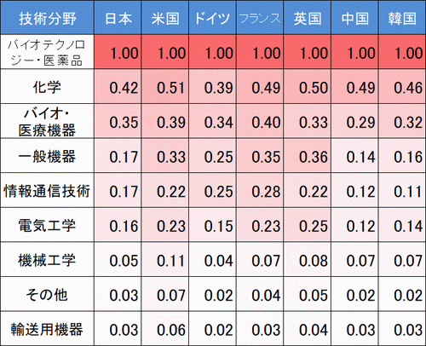Select the バイオテクノロジー・医薬品 row label
The width and height of the screenshot is (426, 346).
47,52
